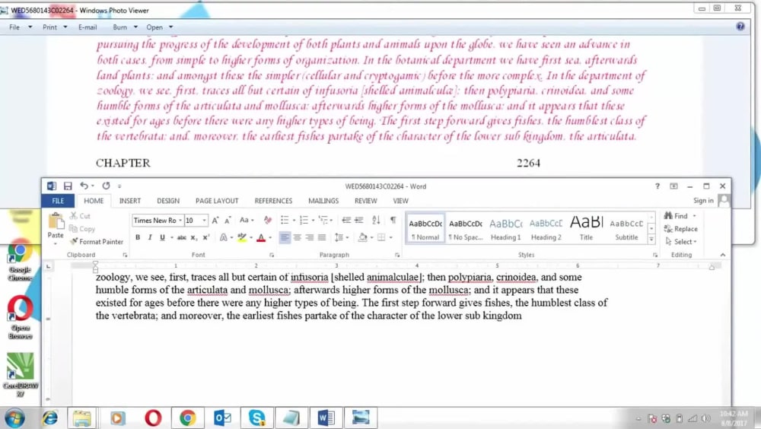Toggle Subscript formatting
Viewport: 761px width, 429px height.
click(x=193, y=237)
